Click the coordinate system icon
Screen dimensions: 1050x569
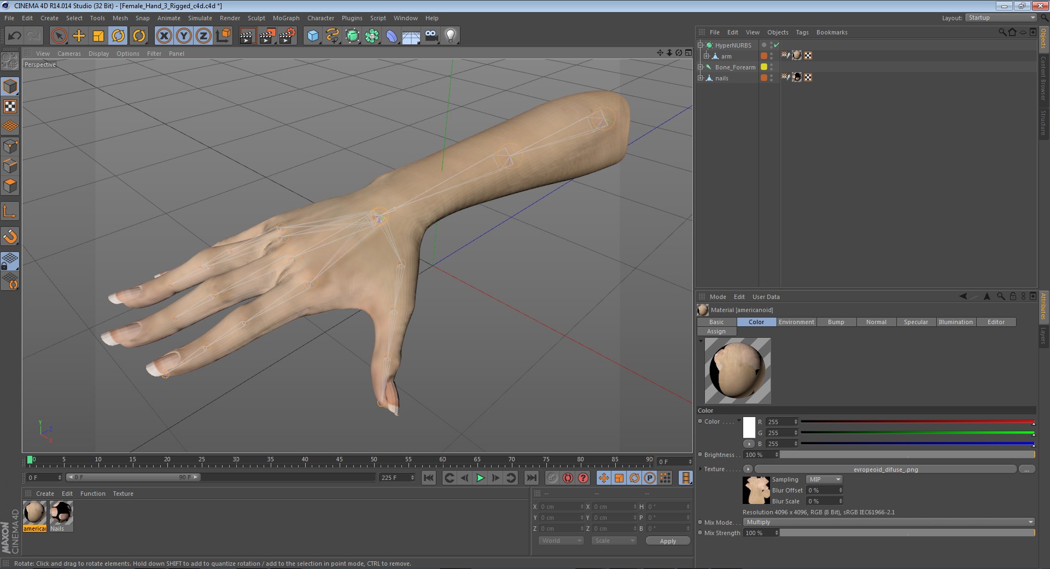coord(223,36)
